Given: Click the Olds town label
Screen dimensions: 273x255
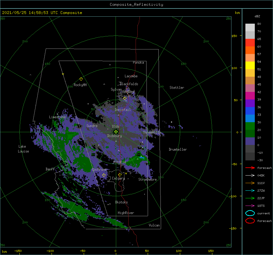Looking at the screenshot, I should tap(116, 126).
